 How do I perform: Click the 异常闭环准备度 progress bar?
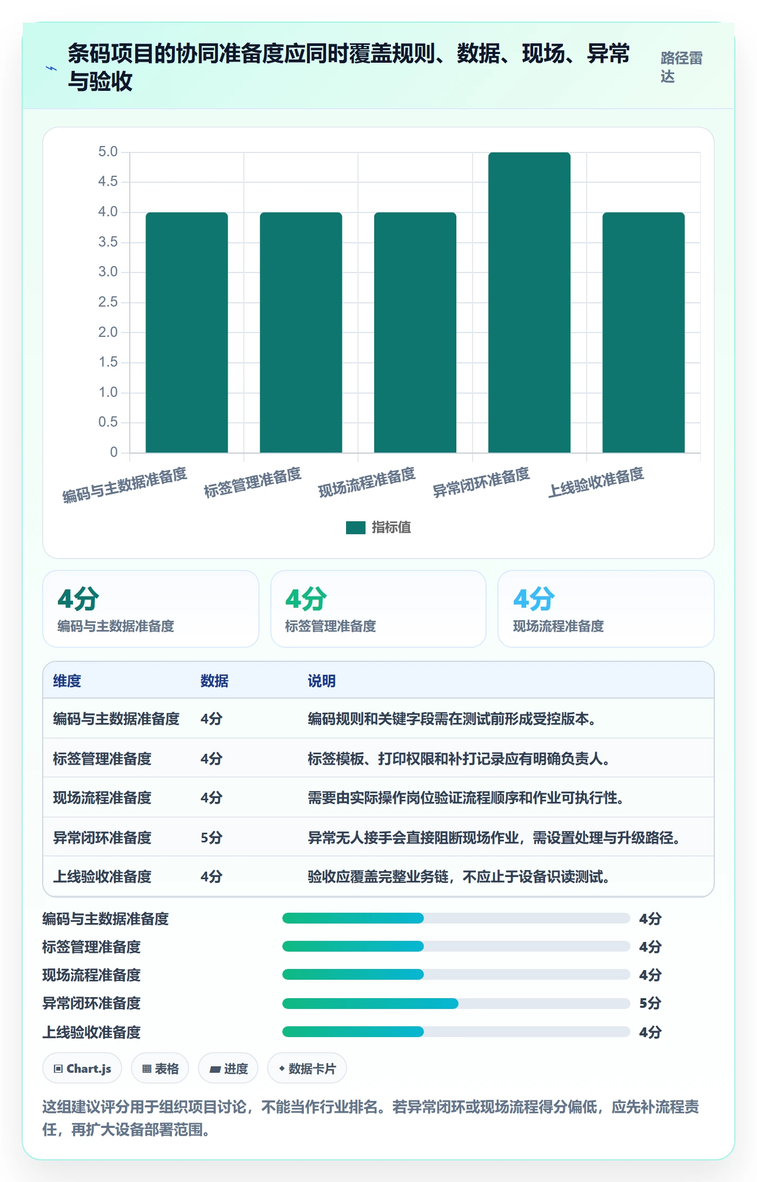456,1004
